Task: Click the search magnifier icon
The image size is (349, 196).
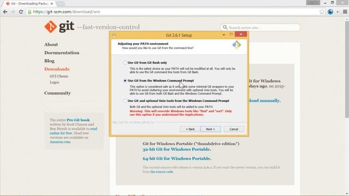Action: click(225, 27)
